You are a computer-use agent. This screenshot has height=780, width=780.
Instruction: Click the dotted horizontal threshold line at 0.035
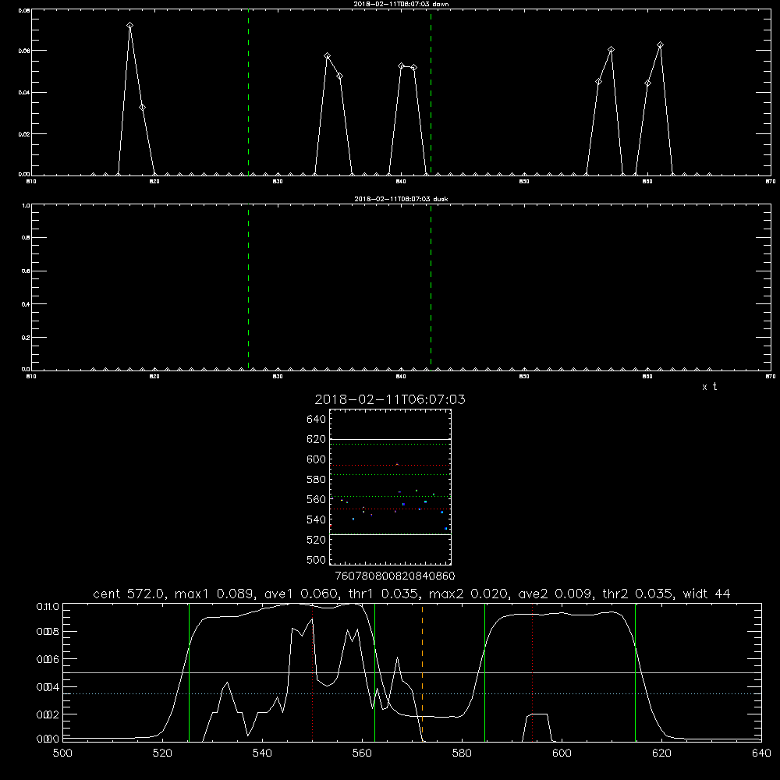(x=412, y=693)
